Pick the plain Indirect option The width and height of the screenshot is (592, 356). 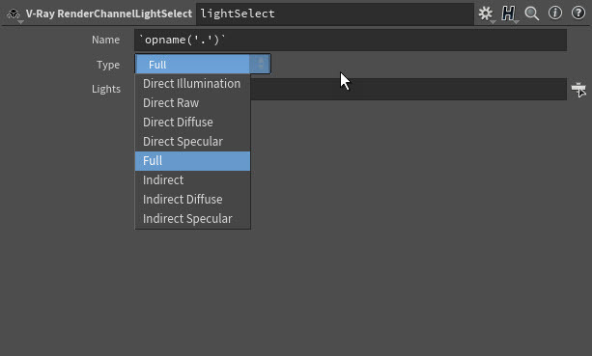(192, 180)
